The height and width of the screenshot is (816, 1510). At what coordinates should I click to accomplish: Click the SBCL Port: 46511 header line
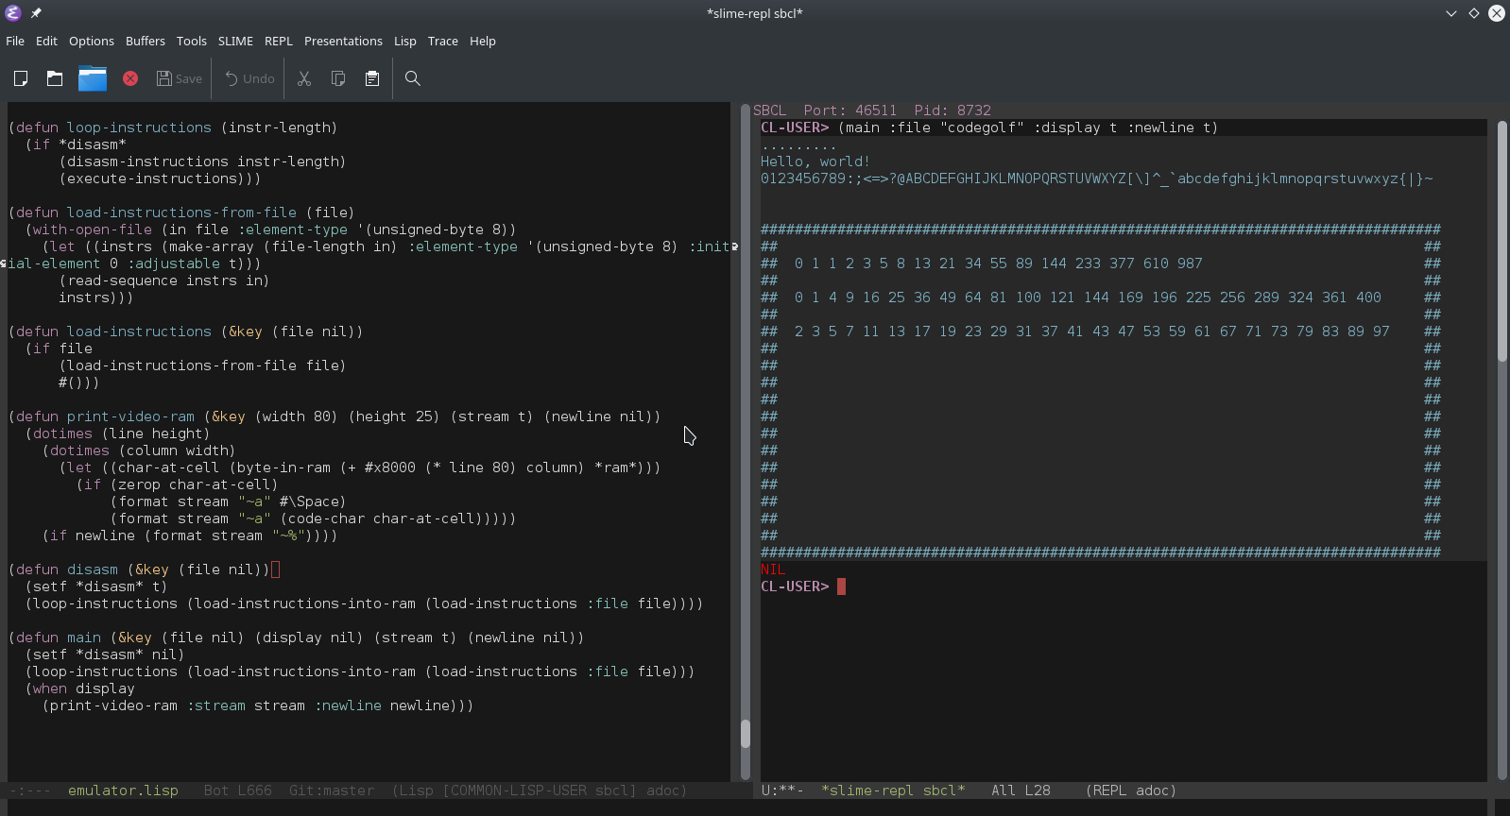coord(872,110)
